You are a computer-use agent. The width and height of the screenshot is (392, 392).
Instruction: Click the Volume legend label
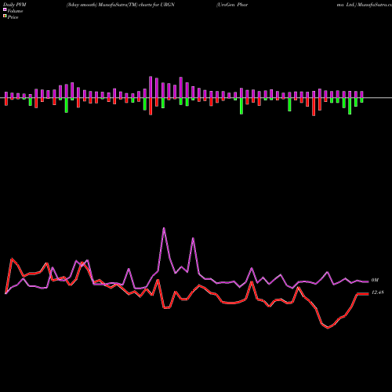click(15, 11)
